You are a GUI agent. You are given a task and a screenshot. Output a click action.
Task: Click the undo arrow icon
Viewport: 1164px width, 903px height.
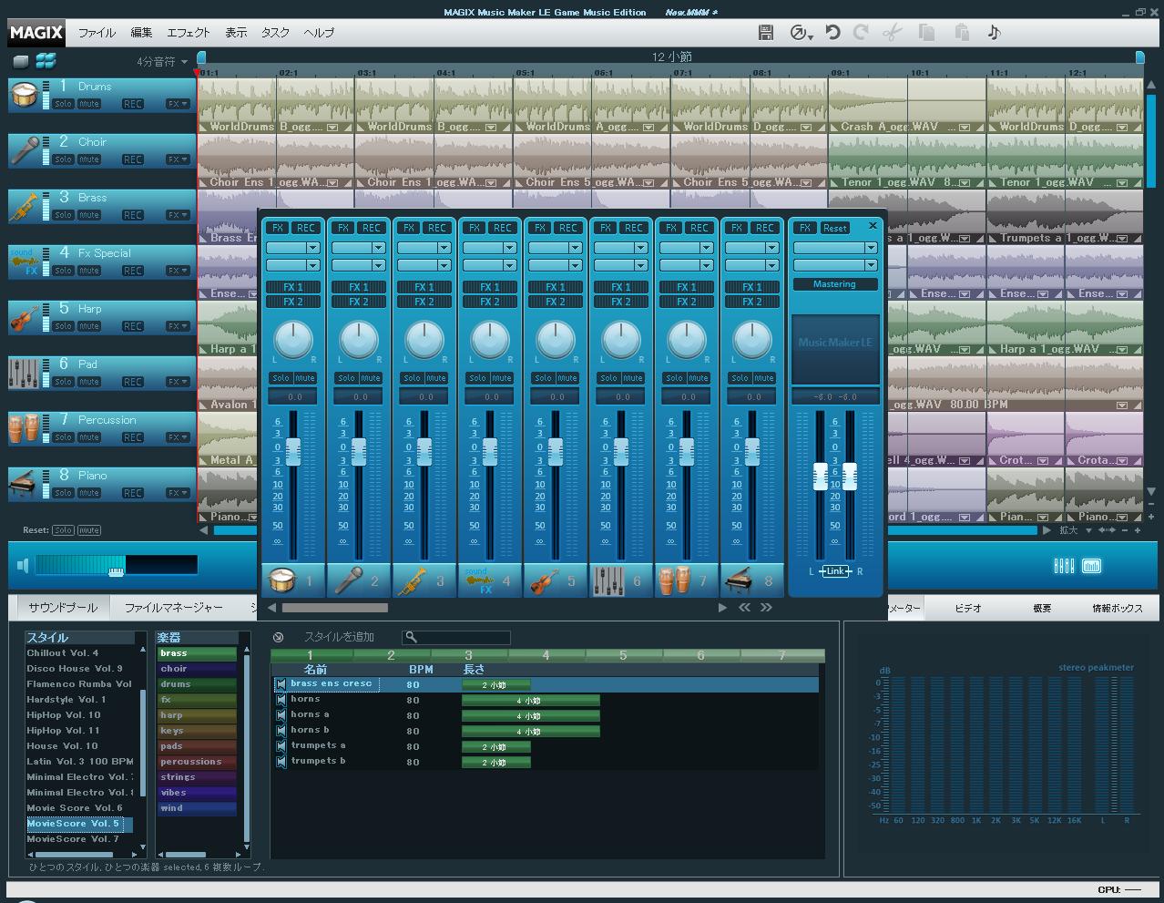pyautogui.click(x=832, y=33)
